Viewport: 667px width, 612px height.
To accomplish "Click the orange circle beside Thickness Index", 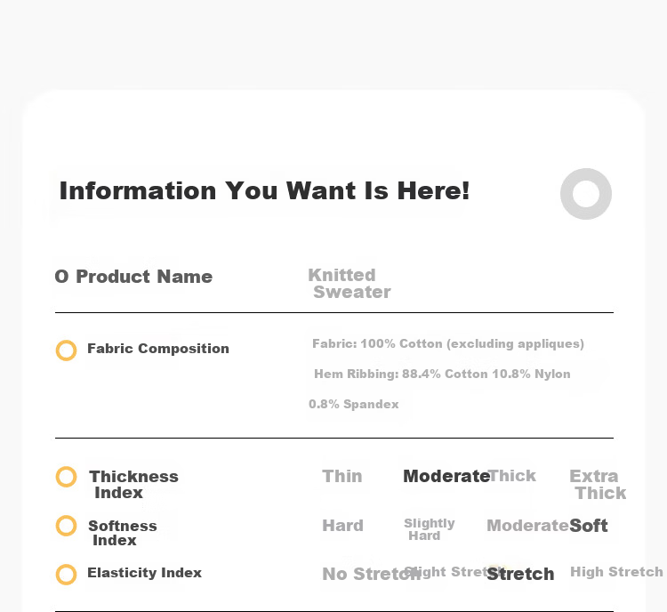I will click(x=67, y=477).
